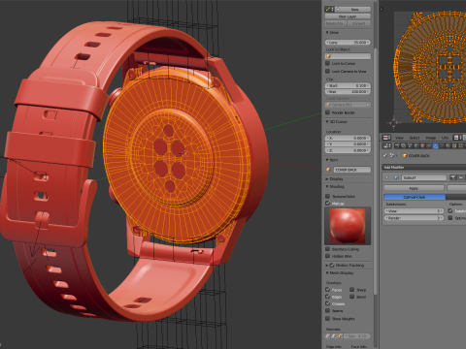Click the Subdivisions View level field
Viewport: 466px width, 349px height.
[414, 211]
